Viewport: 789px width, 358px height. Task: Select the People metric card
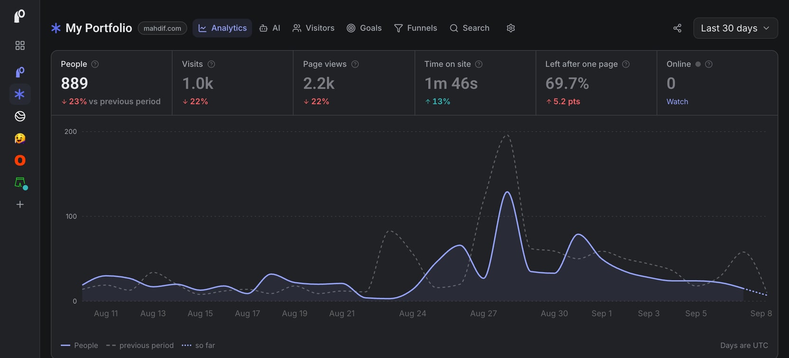(x=111, y=83)
